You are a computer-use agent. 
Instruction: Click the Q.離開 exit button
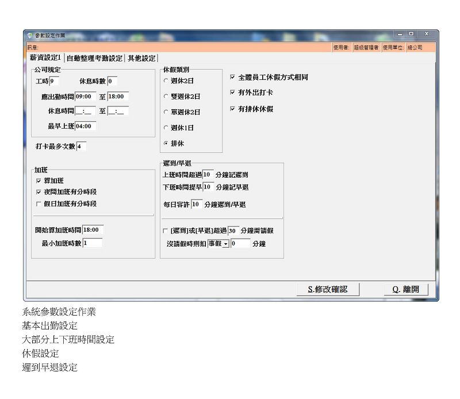(406, 289)
